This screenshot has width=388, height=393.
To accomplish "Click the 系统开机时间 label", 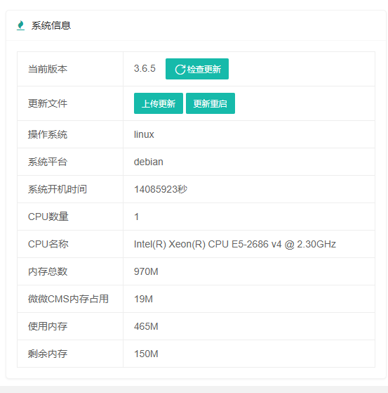I will pyautogui.click(x=58, y=189).
